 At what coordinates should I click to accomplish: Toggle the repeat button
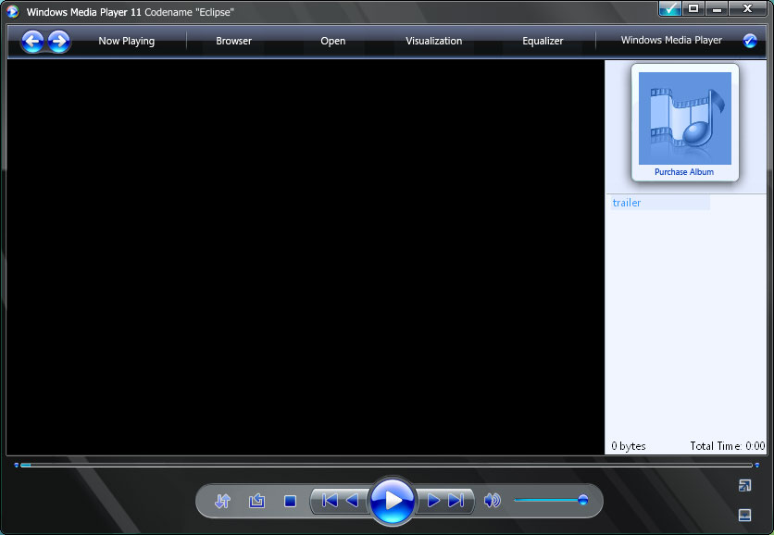(x=256, y=501)
